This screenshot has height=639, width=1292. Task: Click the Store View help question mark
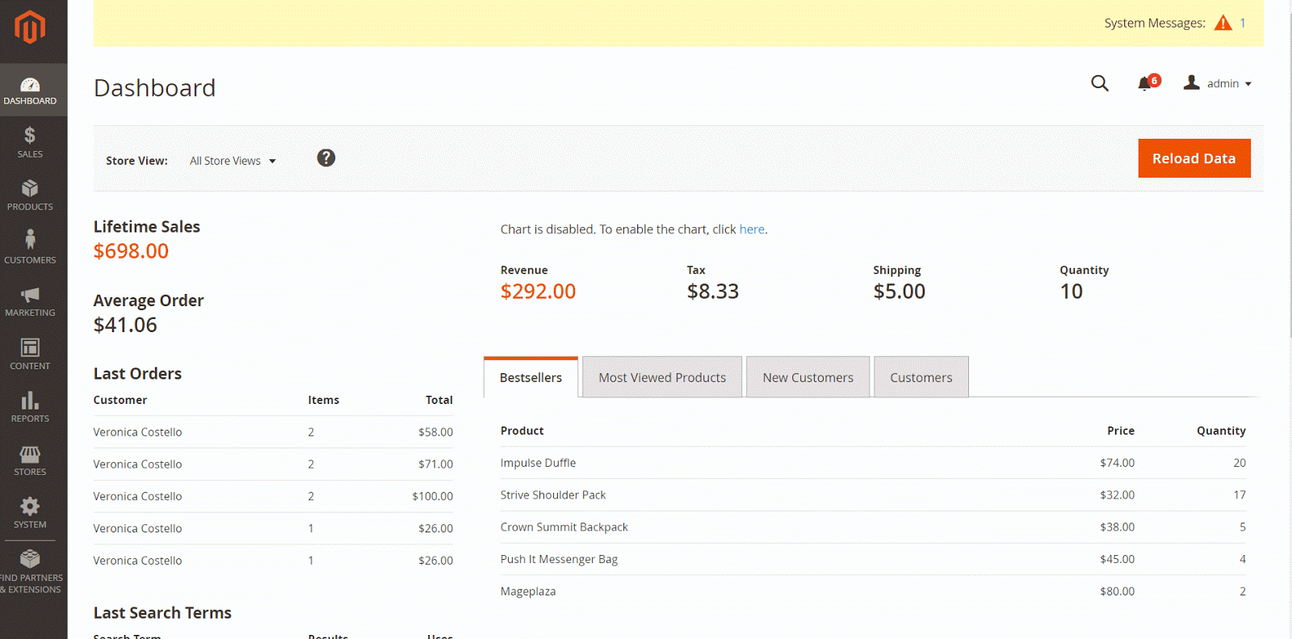(x=325, y=158)
